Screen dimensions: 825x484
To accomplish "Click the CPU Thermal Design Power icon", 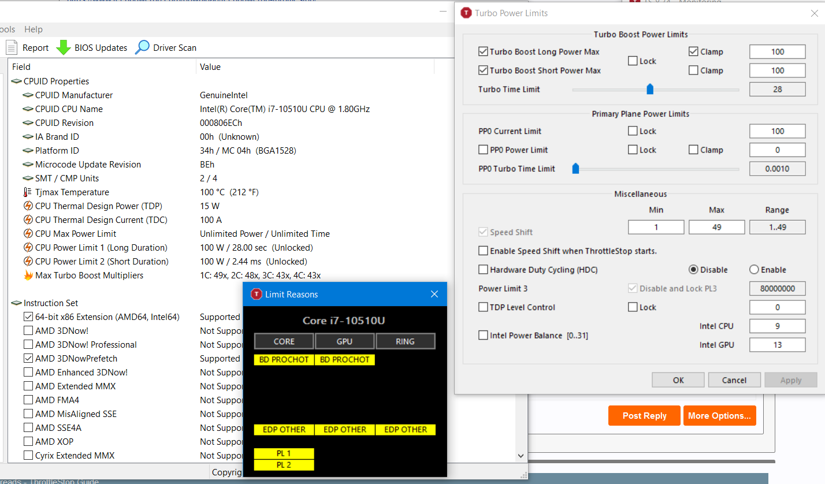I will 28,206.
